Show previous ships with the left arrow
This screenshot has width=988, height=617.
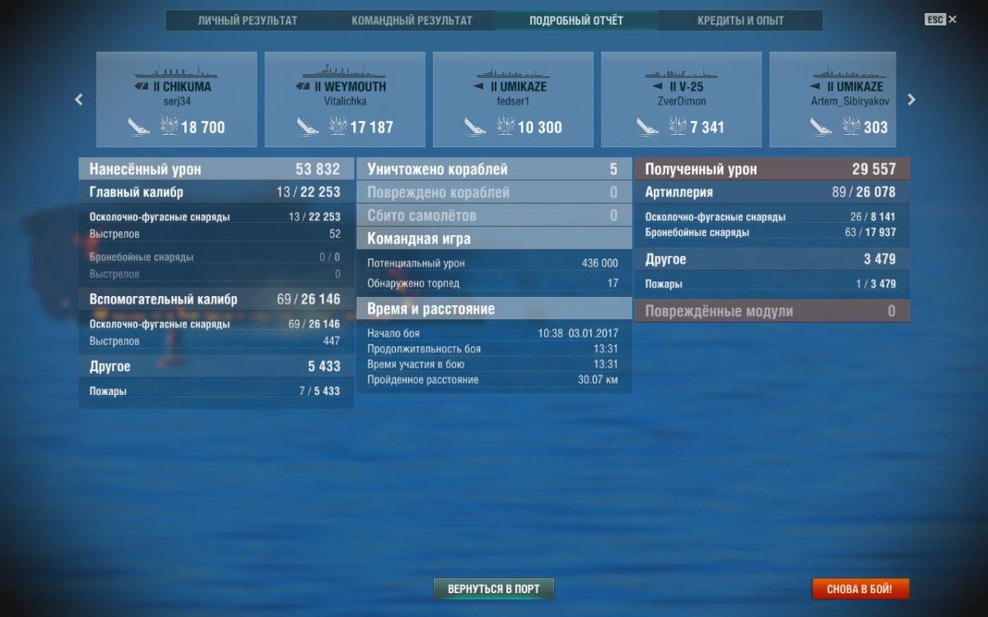(x=79, y=100)
